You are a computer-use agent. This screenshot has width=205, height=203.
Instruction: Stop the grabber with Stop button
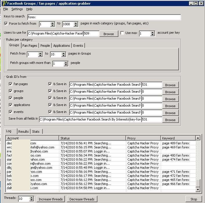point(194,199)
